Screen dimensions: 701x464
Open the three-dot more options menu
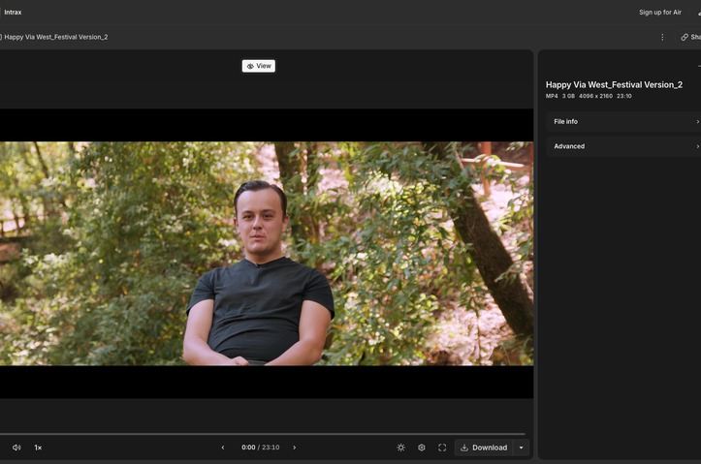pyautogui.click(x=662, y=37)
